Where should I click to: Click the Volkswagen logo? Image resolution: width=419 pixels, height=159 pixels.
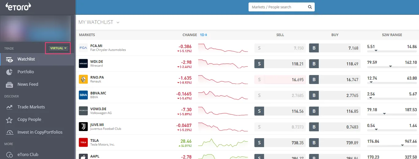click(x=83, y=111)
